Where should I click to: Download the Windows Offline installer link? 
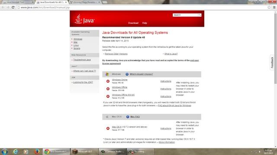(119, 87)
